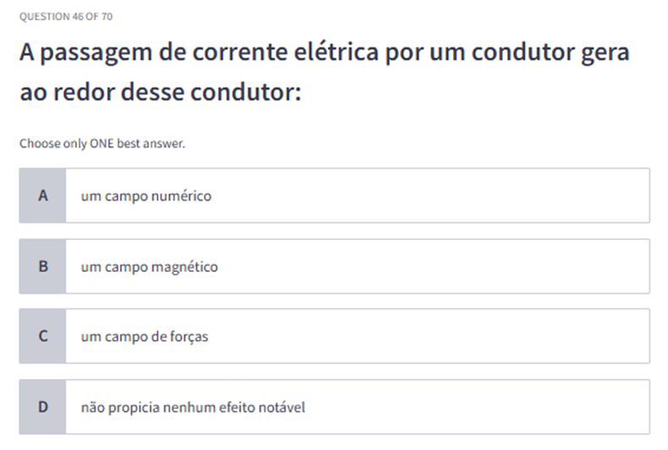Click the "Choose only ONE best answer." instruction
The width and height of the screenshot is (668, 450).
tap(102, 143)
